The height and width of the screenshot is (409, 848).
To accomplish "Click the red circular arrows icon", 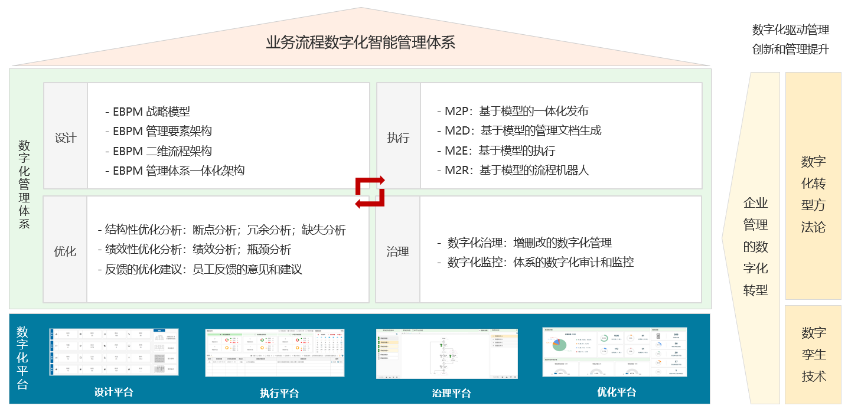I will tap(370, 191).
